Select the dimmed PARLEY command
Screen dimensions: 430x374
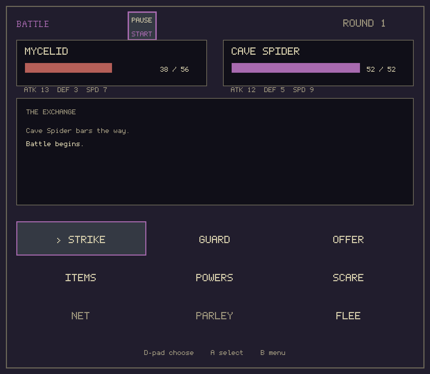(x=215, y=316)
